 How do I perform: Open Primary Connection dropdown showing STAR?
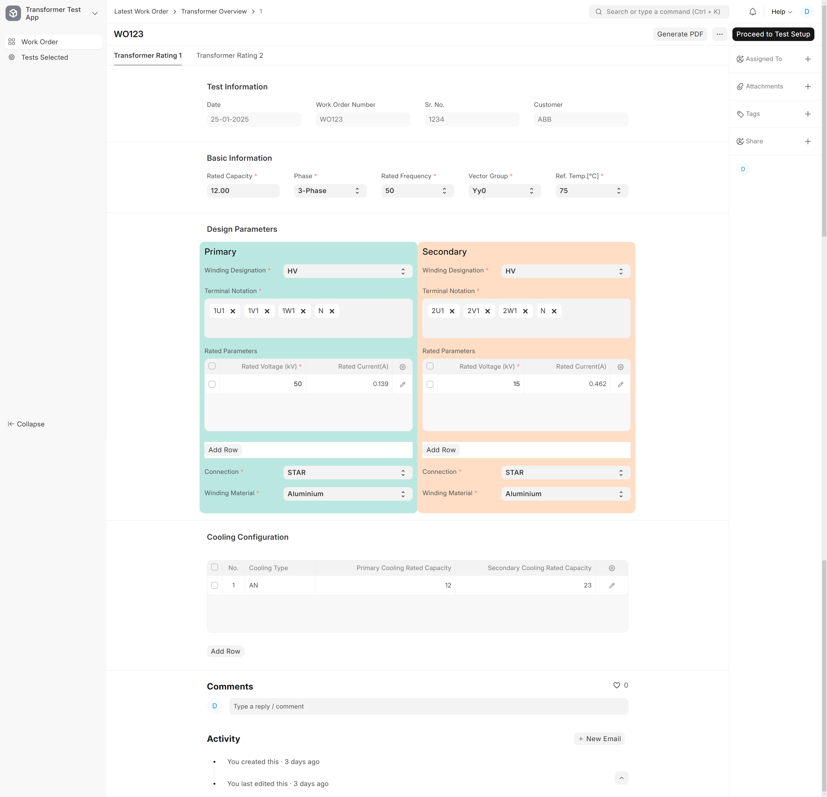[348, 473]
